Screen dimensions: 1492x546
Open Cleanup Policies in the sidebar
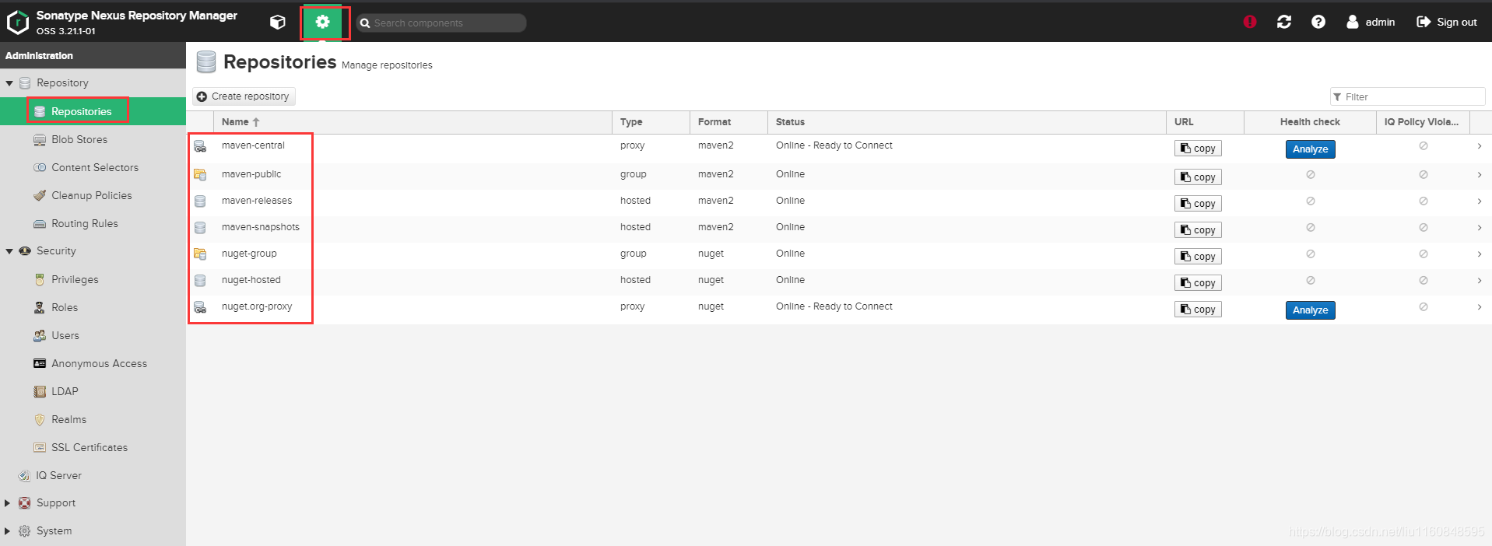[93, 195]
